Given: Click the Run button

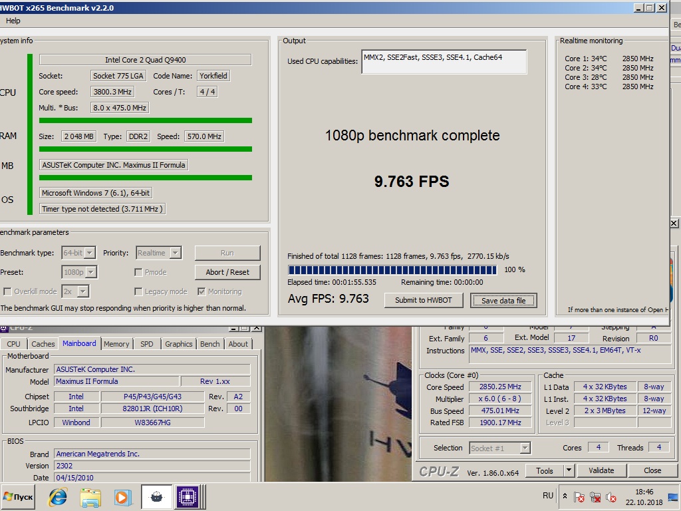Looking at the screenshot, I should [227, 253].
